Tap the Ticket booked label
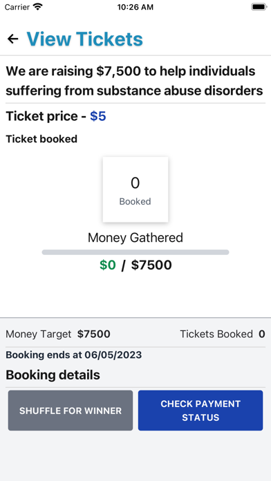This screenshot has height=481, width=271. [41, 139]
